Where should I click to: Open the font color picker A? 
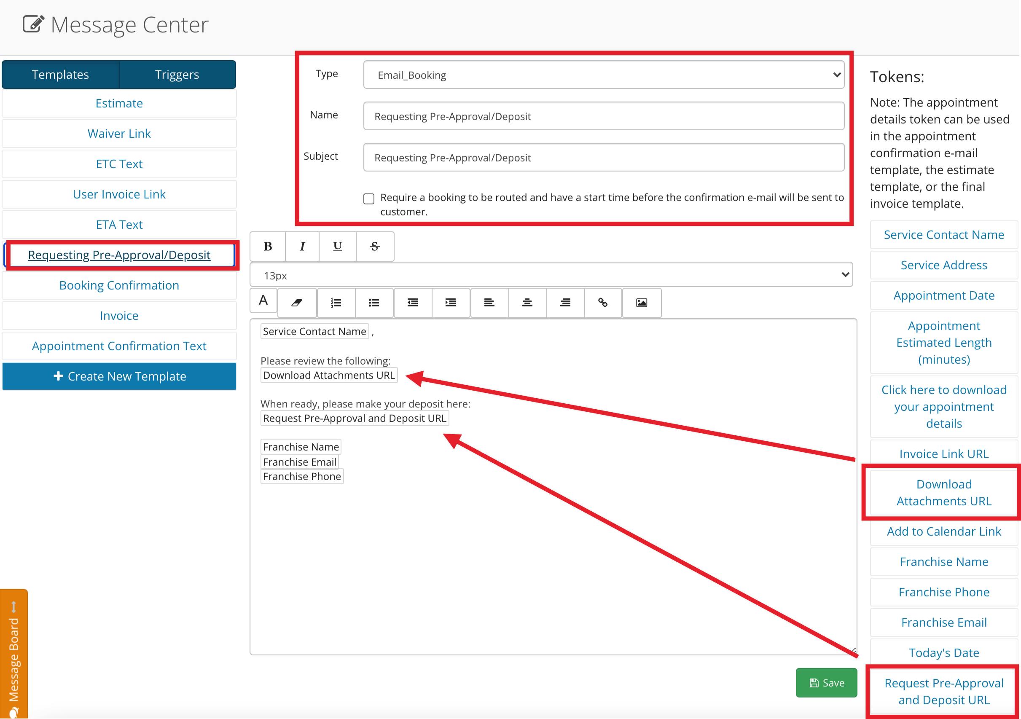pos(264,300)
